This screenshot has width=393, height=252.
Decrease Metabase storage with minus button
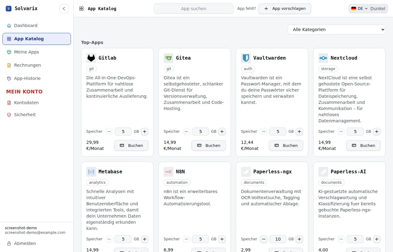point(109,239)
